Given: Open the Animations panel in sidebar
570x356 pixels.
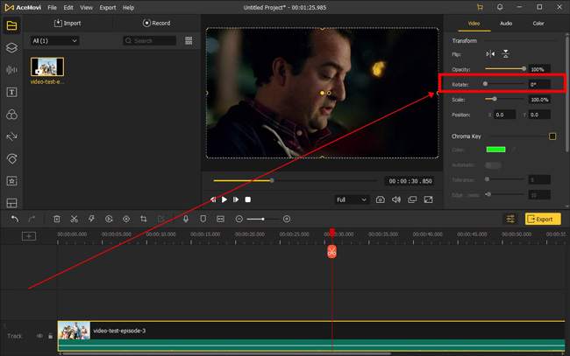Looking at the screenshot, I should pyautogui.click(x=11, y=159).
